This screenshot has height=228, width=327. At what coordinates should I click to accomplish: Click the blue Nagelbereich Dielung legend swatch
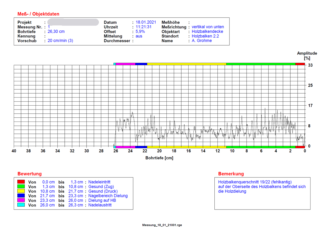[21, 196]
